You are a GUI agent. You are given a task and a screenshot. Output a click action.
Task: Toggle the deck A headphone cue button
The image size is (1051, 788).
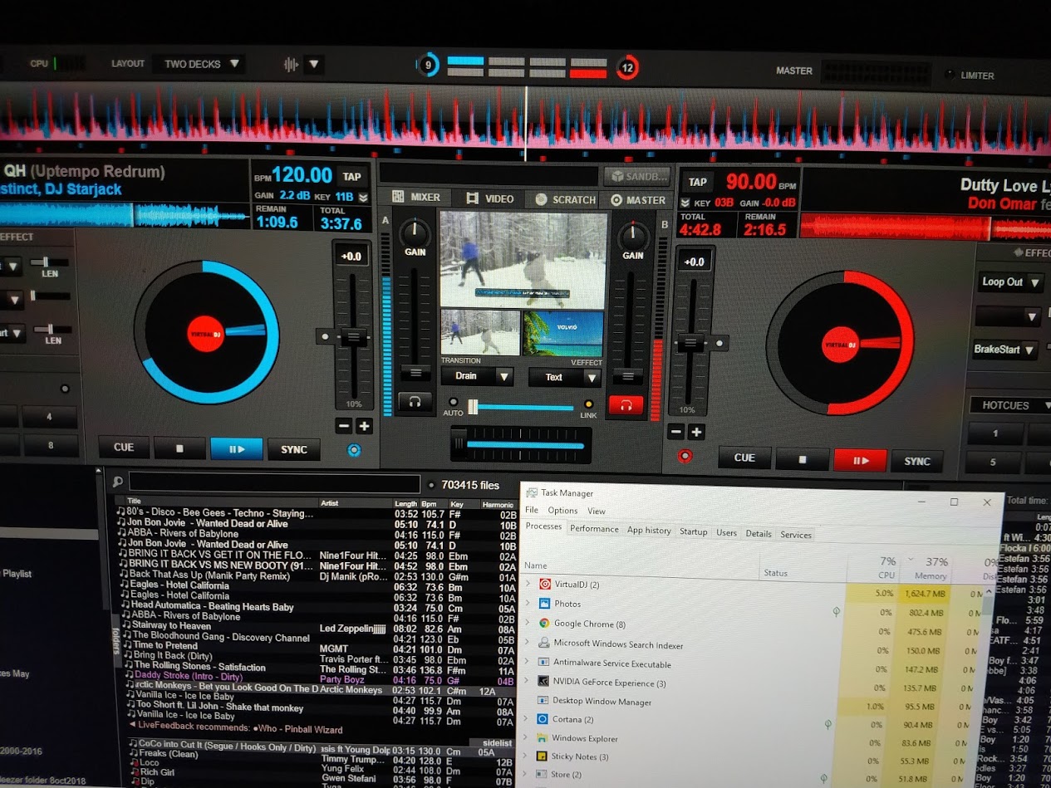click(414, 403)
